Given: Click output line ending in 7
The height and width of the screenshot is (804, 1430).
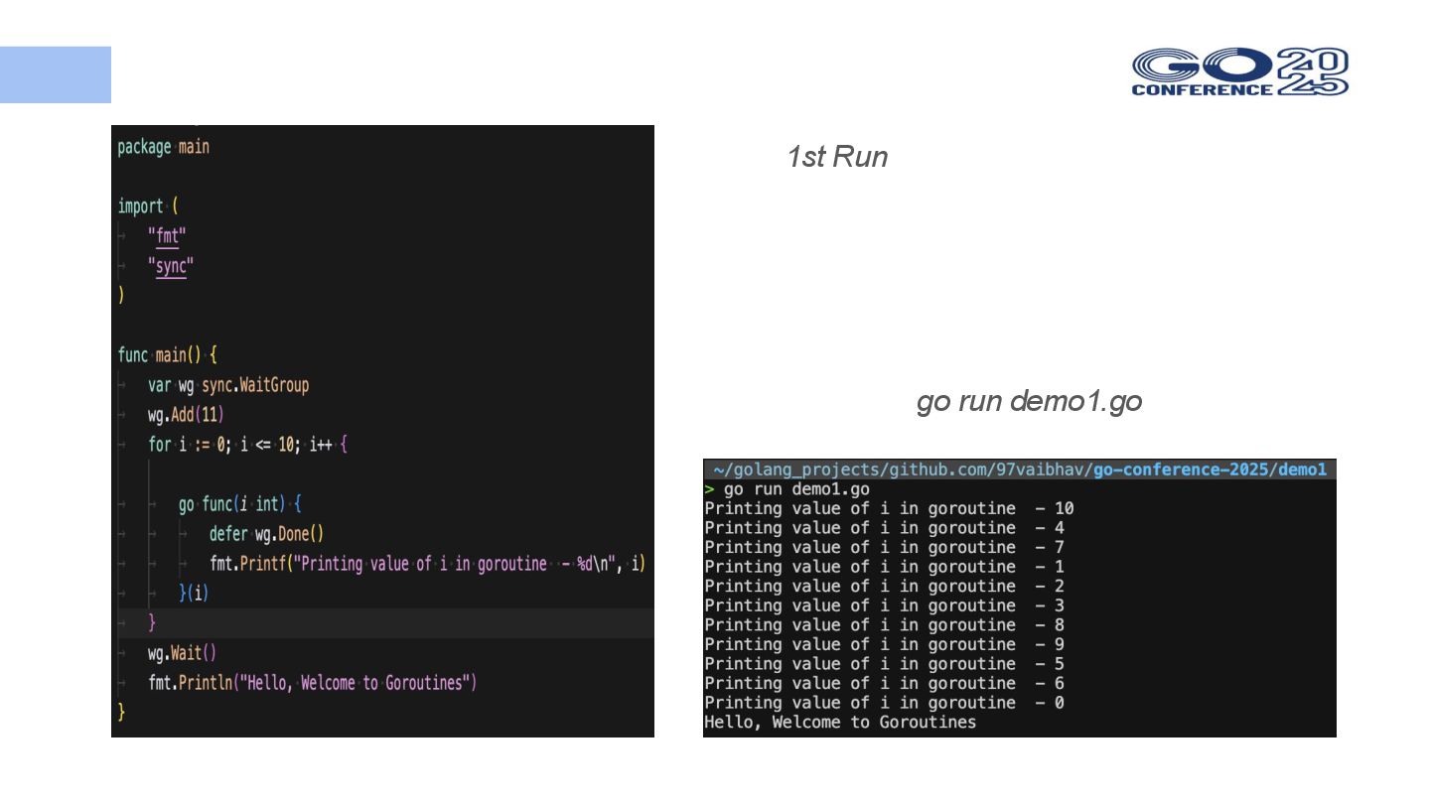Looking at the screenshot, I should pyautogui.click(x=885, y=547).
